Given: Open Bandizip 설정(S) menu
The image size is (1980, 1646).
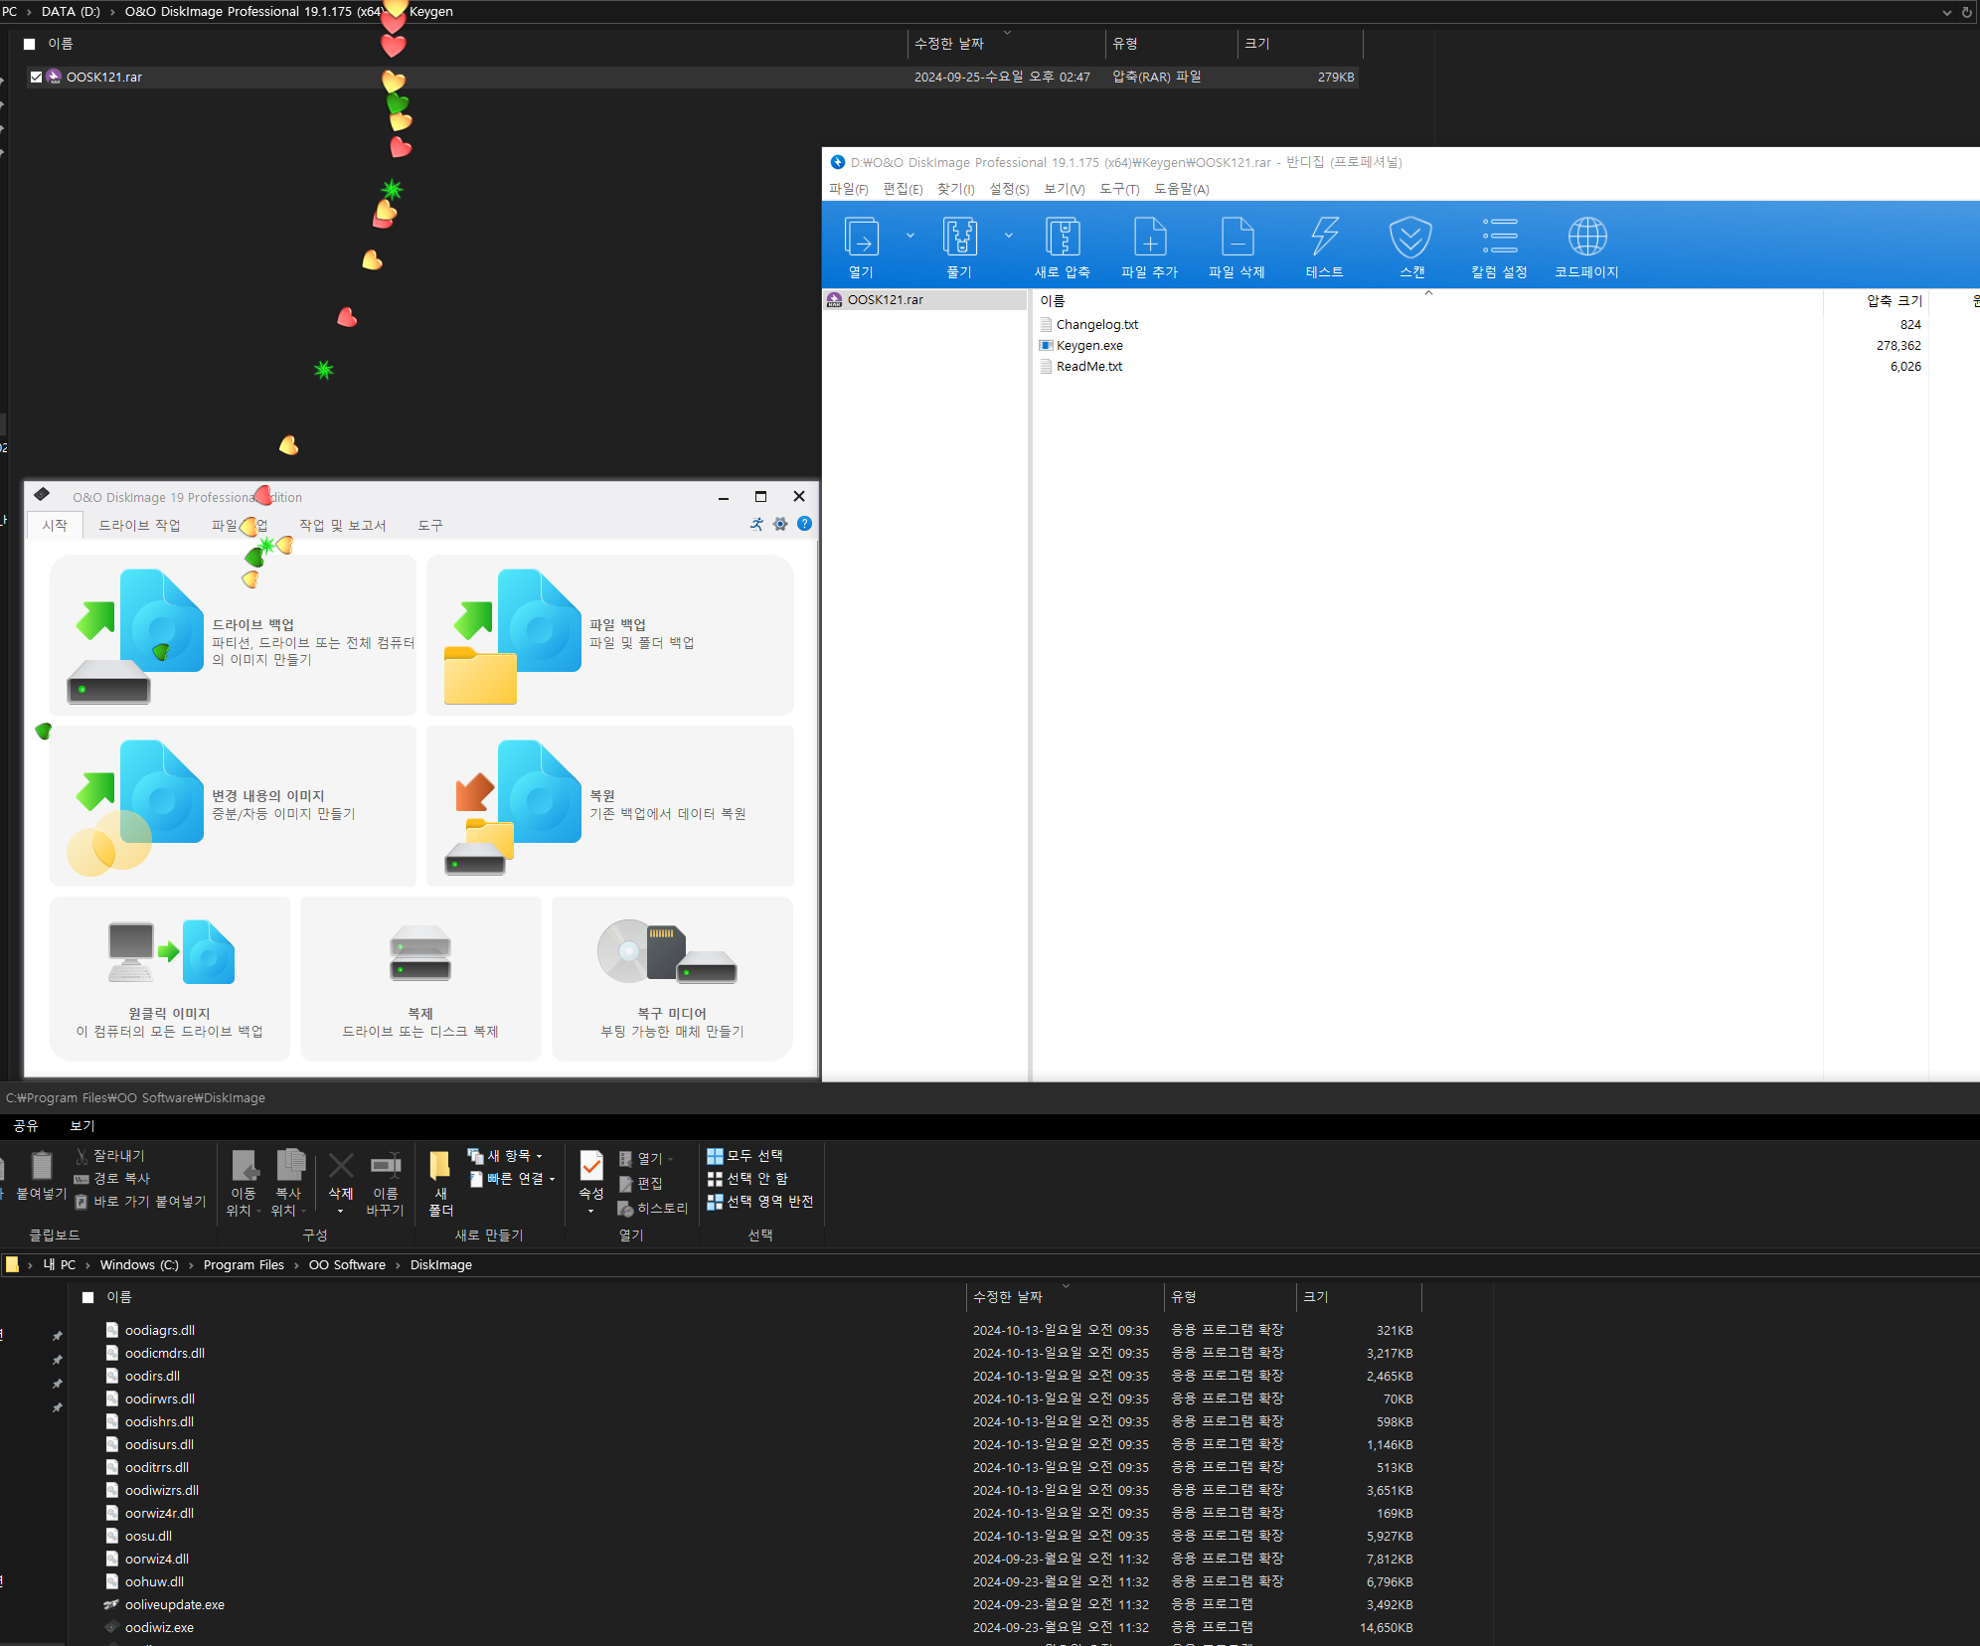Looking at the screenshot, I should [x=1009, y=189].
